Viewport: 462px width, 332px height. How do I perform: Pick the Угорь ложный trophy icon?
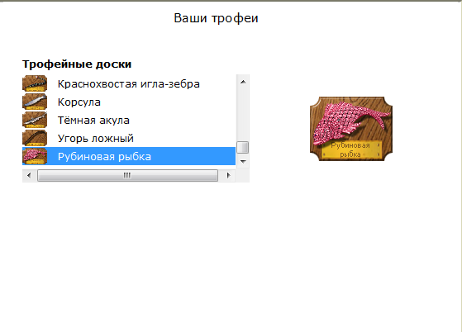[35, 138]
